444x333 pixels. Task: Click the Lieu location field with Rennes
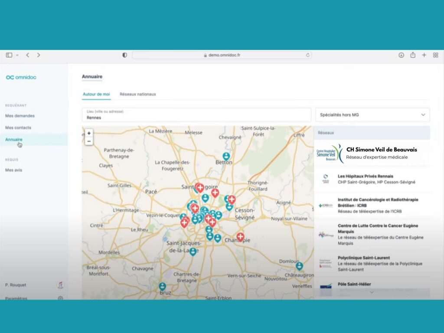coord(196,114)
